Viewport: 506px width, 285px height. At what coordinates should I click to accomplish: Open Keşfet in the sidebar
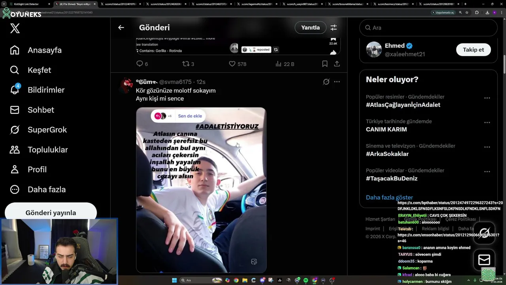[x=30, y=70]
